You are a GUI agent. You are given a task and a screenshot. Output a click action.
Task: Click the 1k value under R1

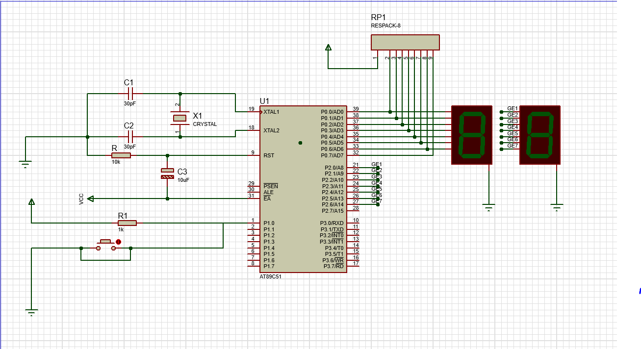121,230
